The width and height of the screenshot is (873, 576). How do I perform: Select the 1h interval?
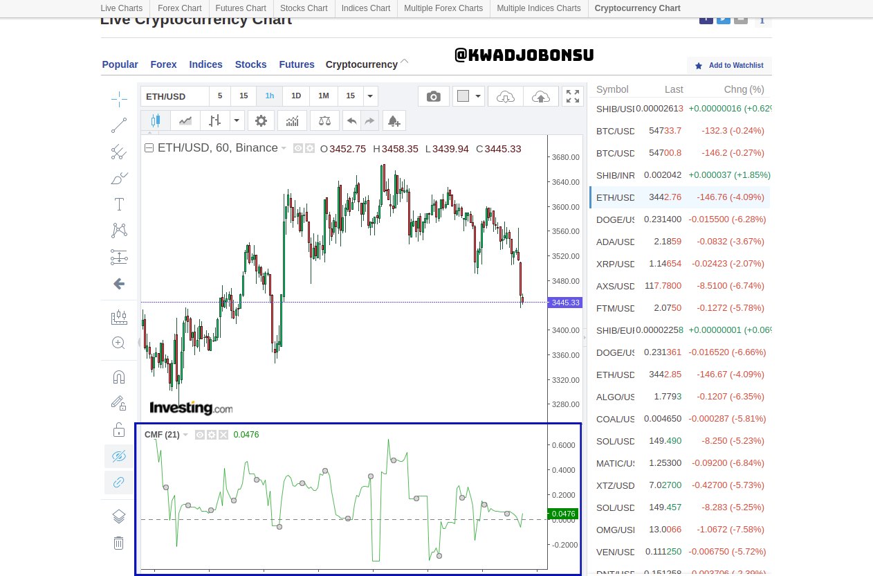pos(270,96)
